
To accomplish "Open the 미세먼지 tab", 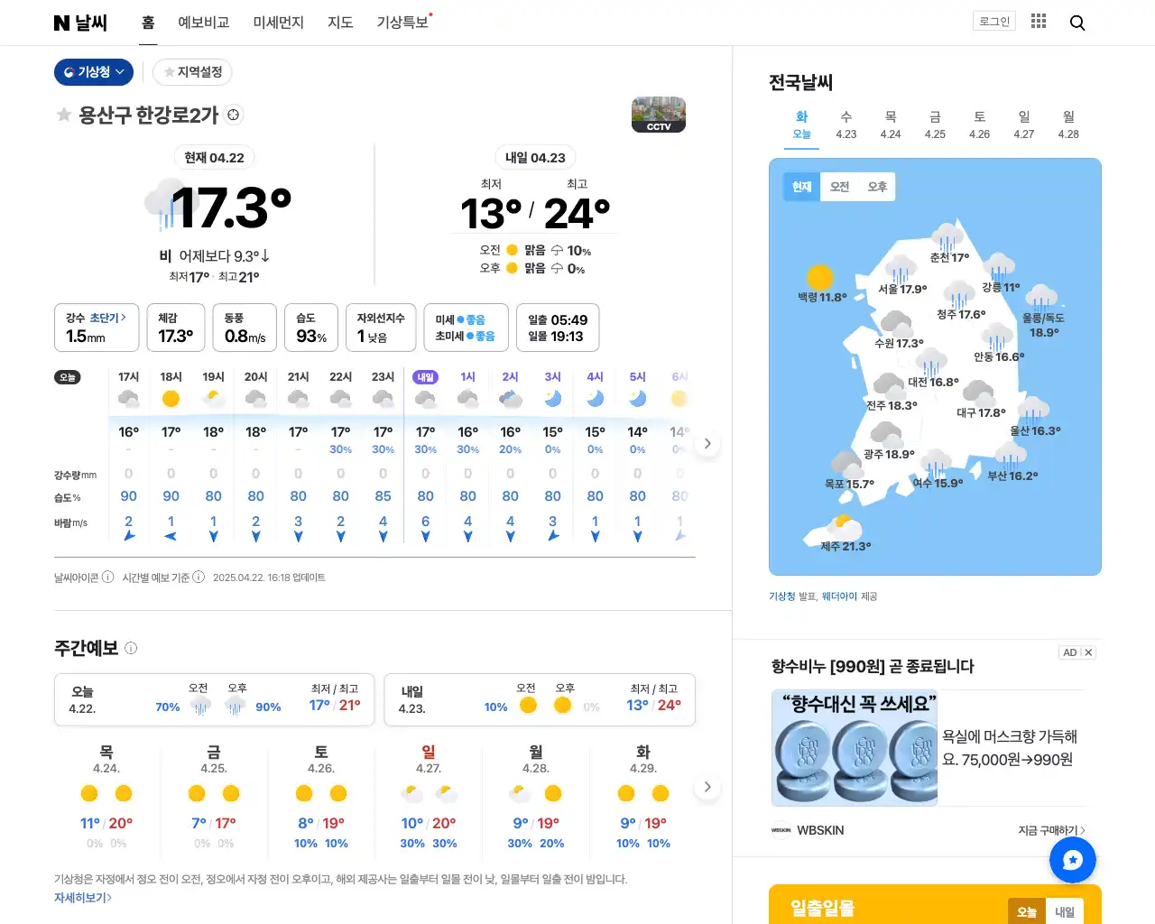I will 278,23.
